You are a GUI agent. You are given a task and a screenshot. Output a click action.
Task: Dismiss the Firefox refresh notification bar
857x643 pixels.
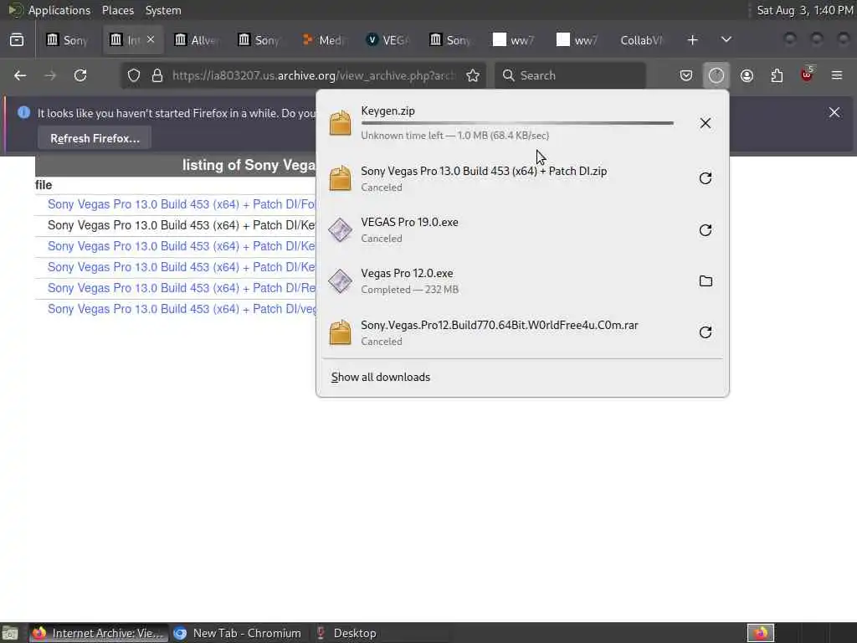(834, 113)
